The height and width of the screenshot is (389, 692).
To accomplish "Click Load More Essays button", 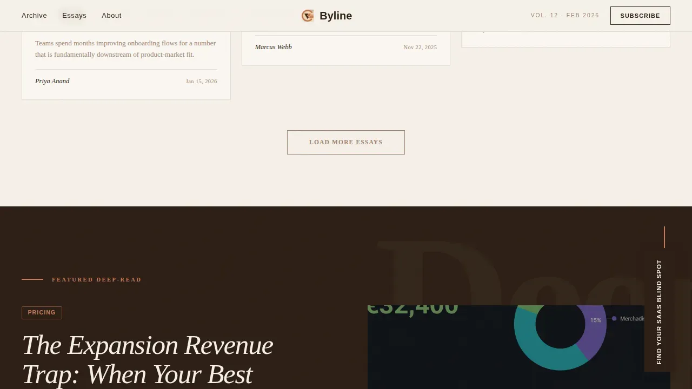I will point(346,142).
